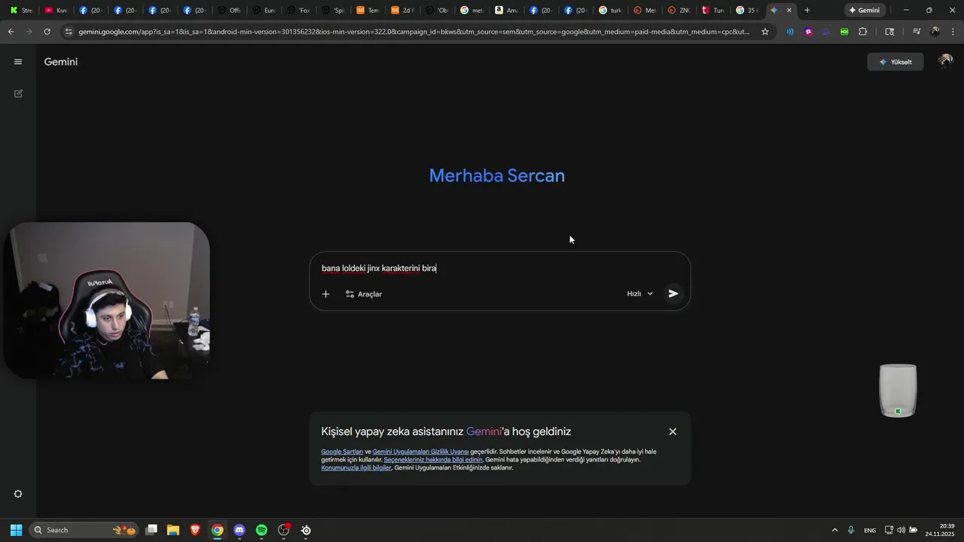This screenshot has height=542, width=964.
Task: Open the Google Şartları link
Action: pos(342,452)
